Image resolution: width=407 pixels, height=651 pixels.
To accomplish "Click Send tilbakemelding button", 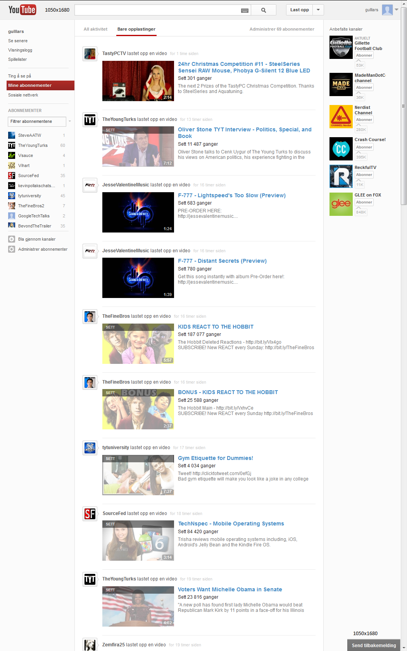I will point(374,645).
